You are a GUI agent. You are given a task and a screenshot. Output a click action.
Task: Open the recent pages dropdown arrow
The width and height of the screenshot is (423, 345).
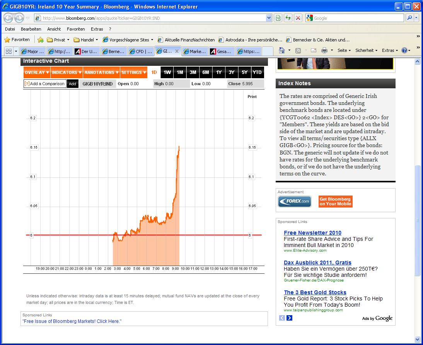point(28,18)
